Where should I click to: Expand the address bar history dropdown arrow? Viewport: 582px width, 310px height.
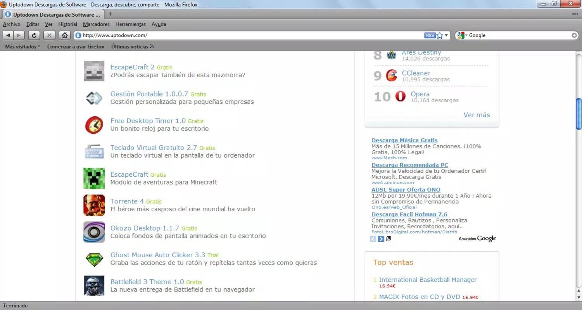(x=446, y=35)
